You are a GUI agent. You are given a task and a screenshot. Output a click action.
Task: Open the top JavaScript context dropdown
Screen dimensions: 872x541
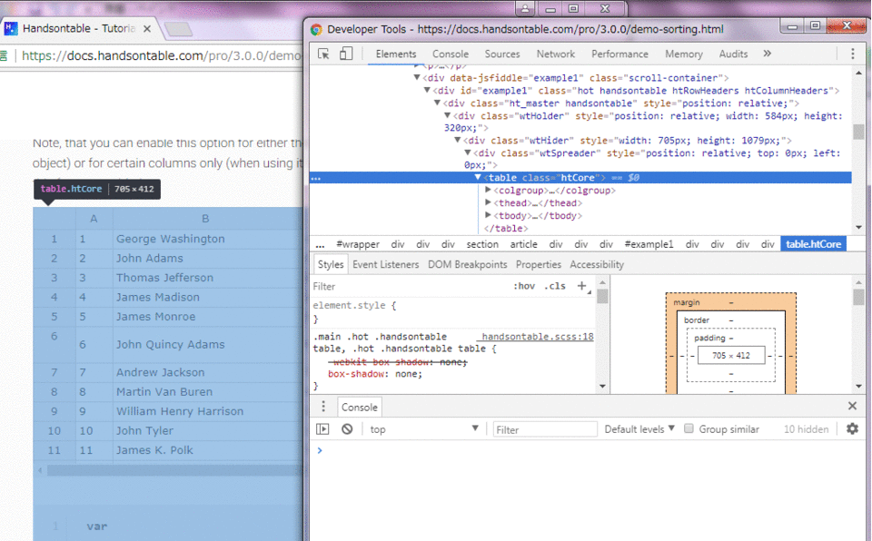click(424, 429)
